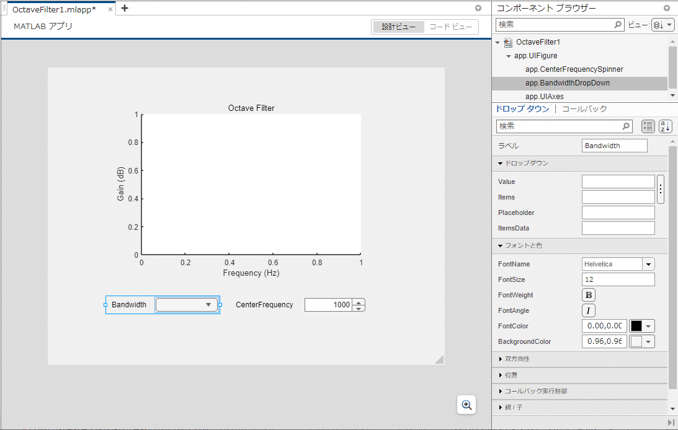Sort properties alphabetically with a-z icon
Viewport: 678px width, 430px height.
click(x=665, y=126)
